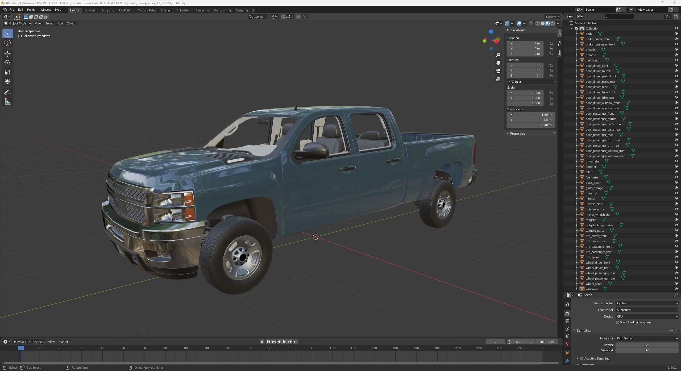Open the Object Mode dropdown
Image resolution: width=681 pixels, height=371 pixels.
coord(17,23)
